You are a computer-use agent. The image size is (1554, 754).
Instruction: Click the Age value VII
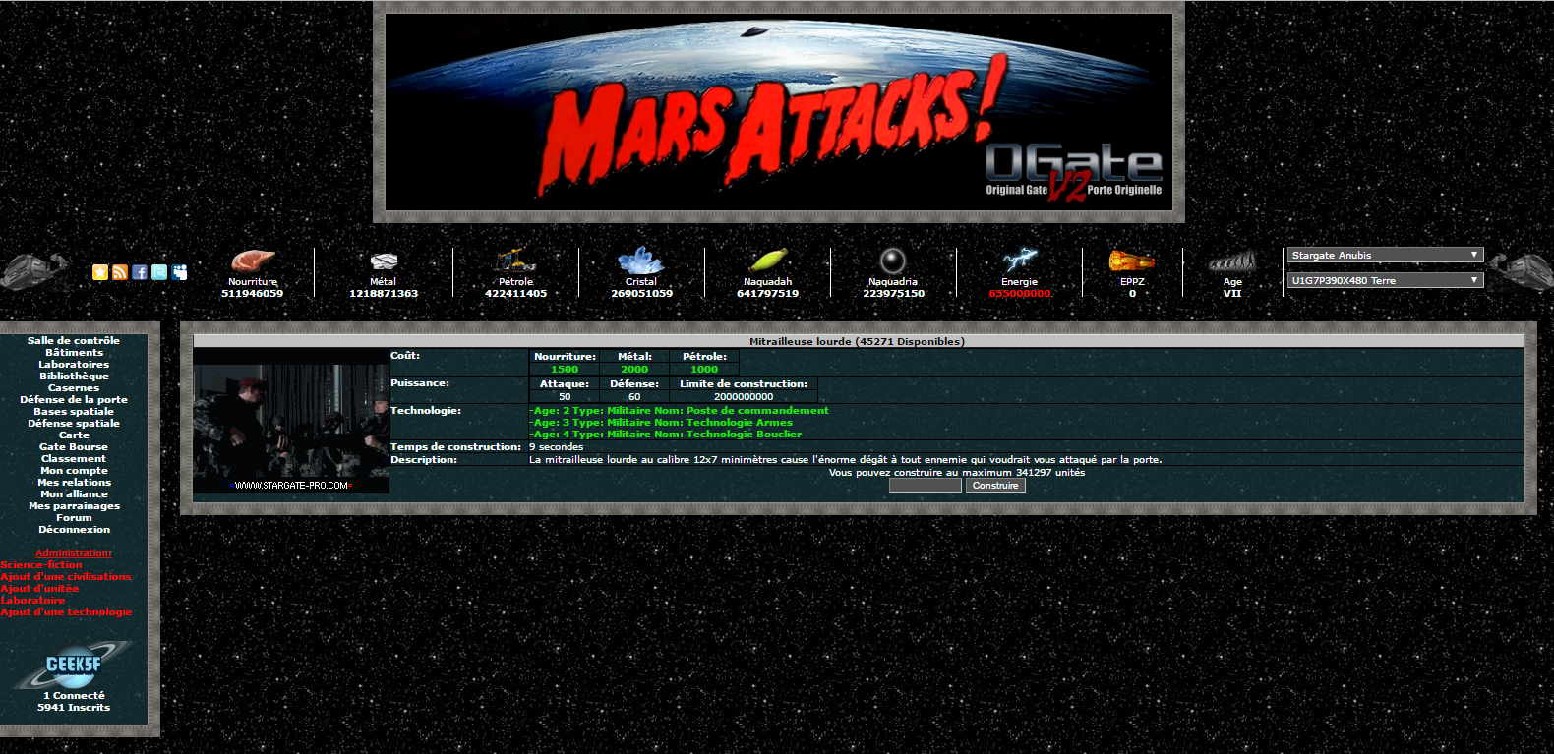(x=1232, y=294)
